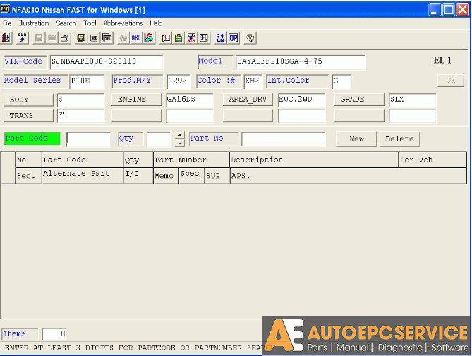Screen dimensions: 472x356
Task: Click the grayed OK button
Action: (x=451, y=81)
